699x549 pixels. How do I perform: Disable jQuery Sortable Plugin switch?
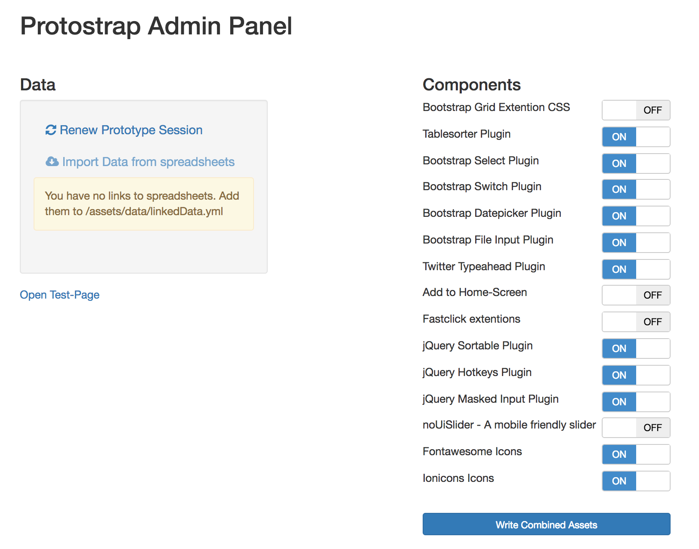(x=635, y=349)
